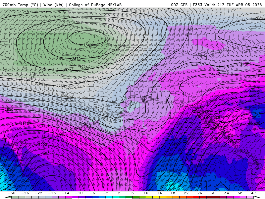Screen dimensions: 265x199
Task: Click the "21Z TUE APR 08 2025" valid time
Action: click(239, 5)
